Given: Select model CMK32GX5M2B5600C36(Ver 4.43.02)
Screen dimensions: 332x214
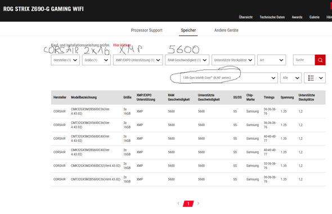Looking at the screenshot, I should pyautogui.click(x=90, y=112).
